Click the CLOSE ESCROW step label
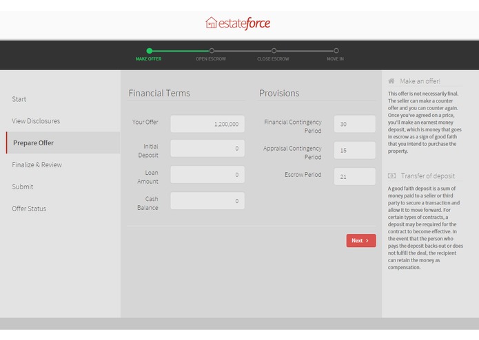 273,59
